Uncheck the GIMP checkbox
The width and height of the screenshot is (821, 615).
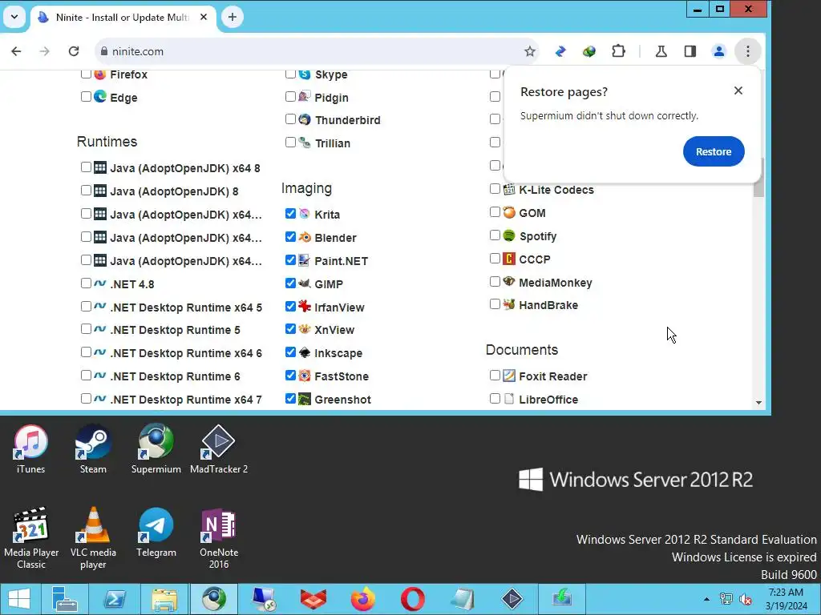tap(290, 283)
